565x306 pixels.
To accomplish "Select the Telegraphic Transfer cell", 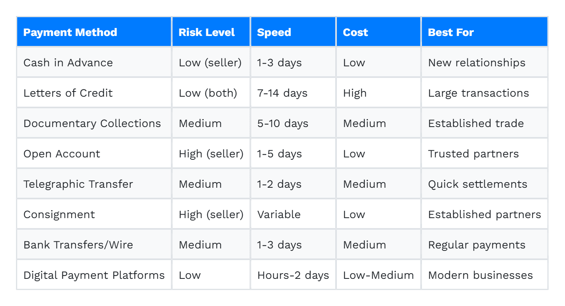I will (94, 184).
